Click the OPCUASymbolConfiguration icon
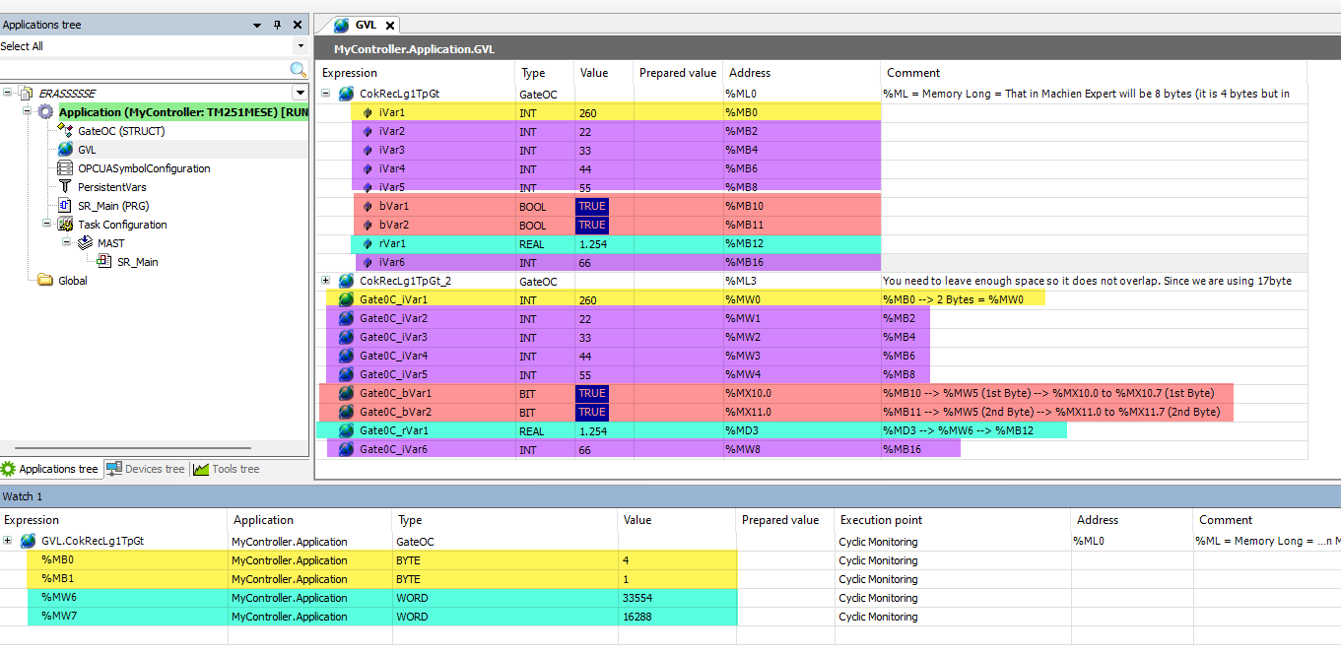 65,168
